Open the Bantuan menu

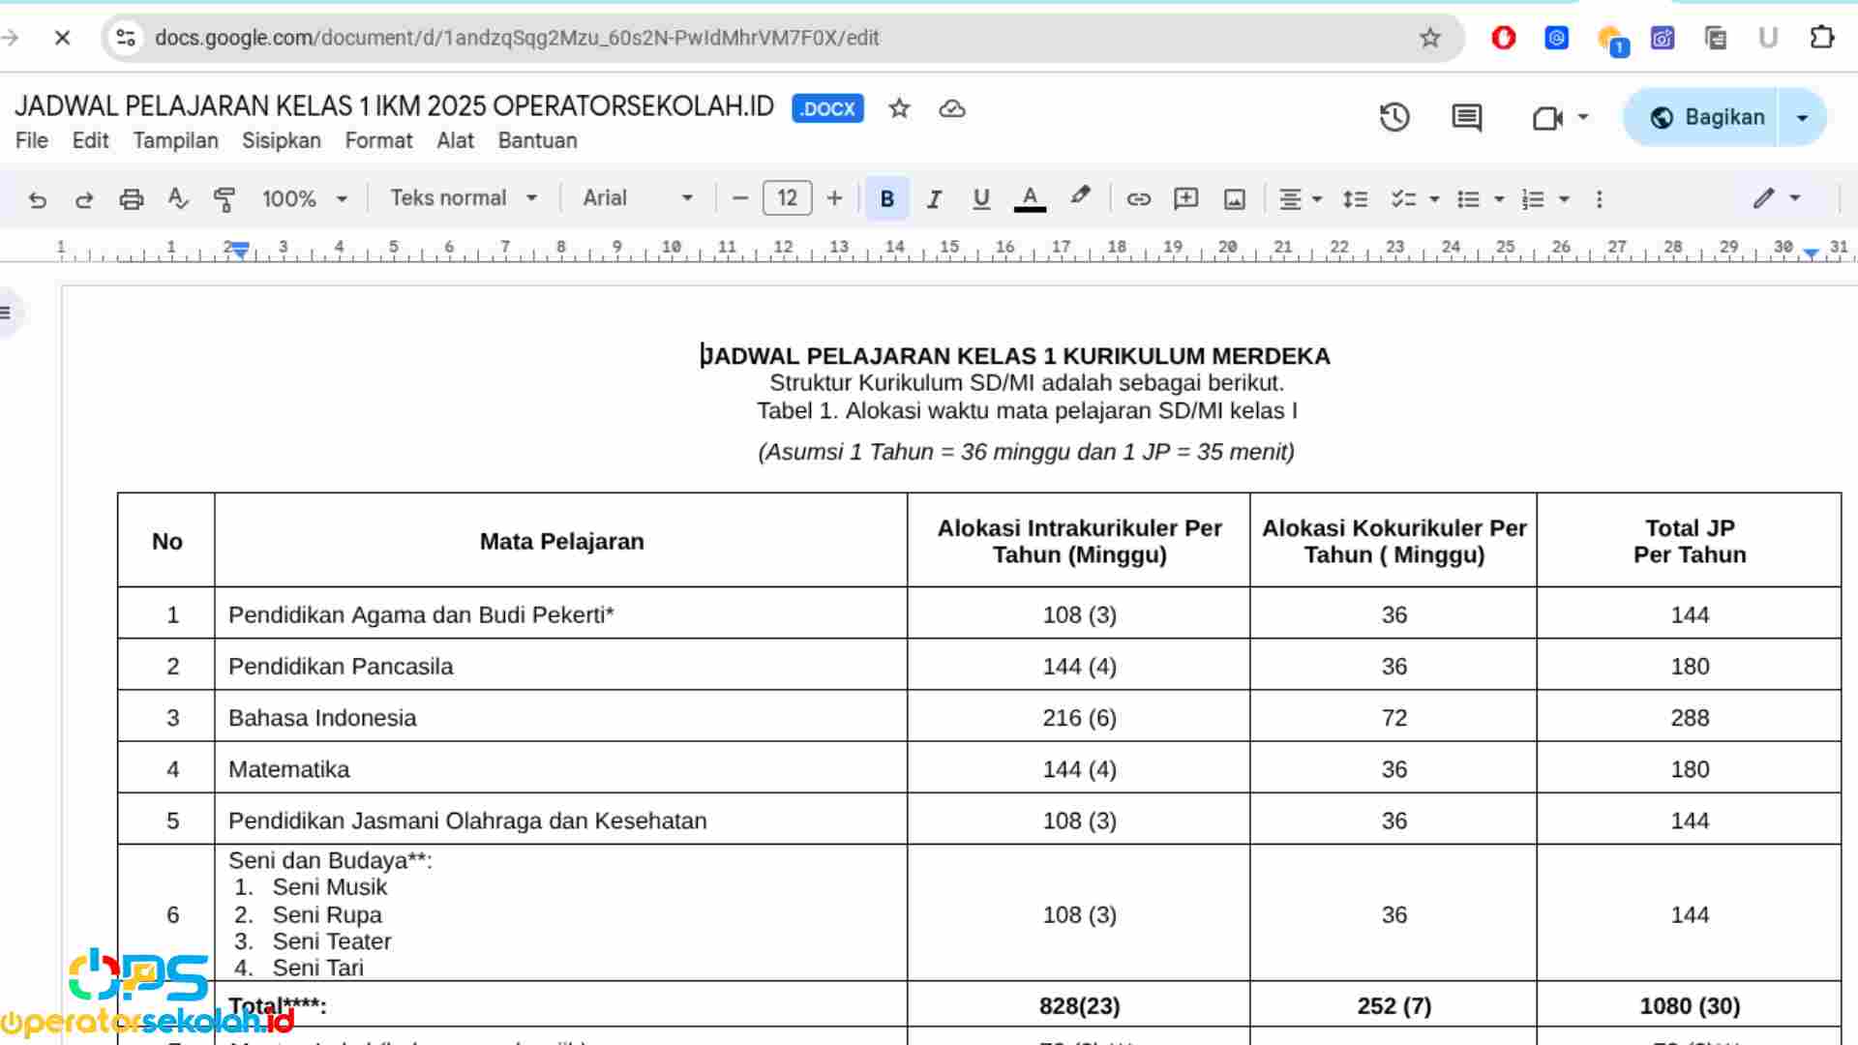[x=537, y=141]
